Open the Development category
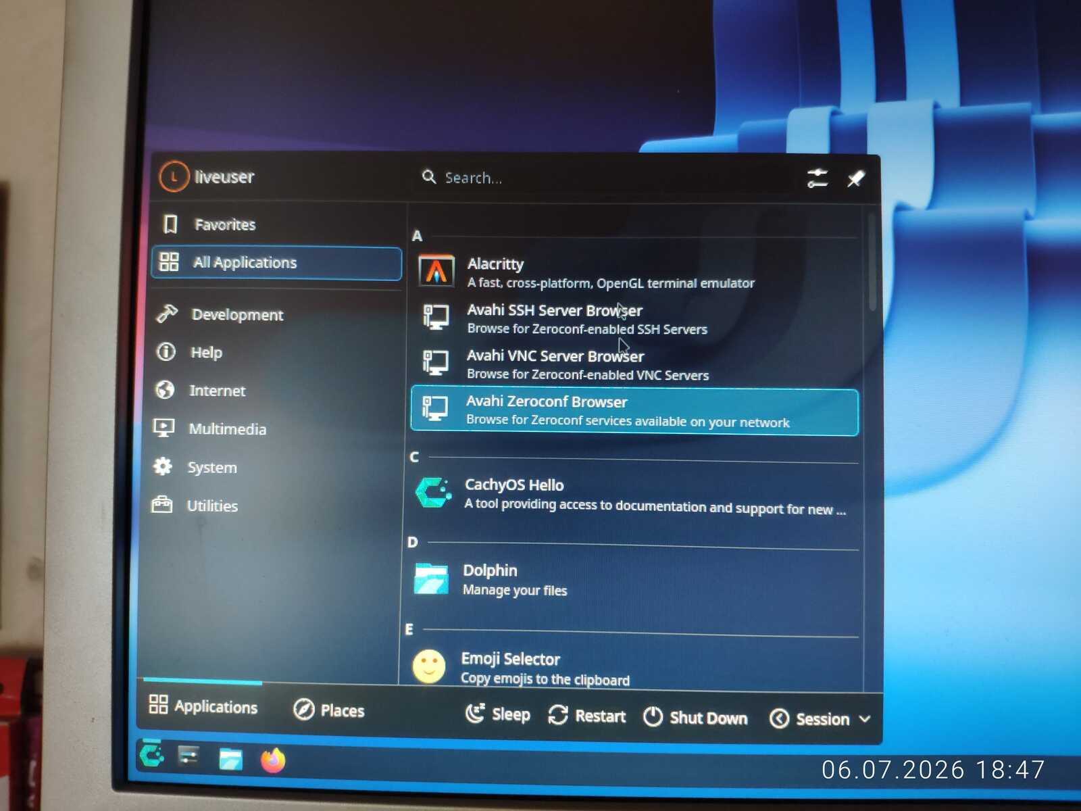Image resolution: width=1081 pixels, height=811 pixels. pyautogui.click(x=276, y=314)
